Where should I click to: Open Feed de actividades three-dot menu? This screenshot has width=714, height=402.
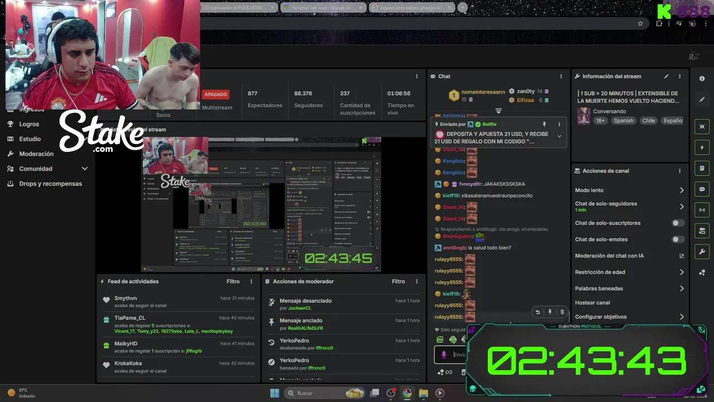[x=251, y=281]
